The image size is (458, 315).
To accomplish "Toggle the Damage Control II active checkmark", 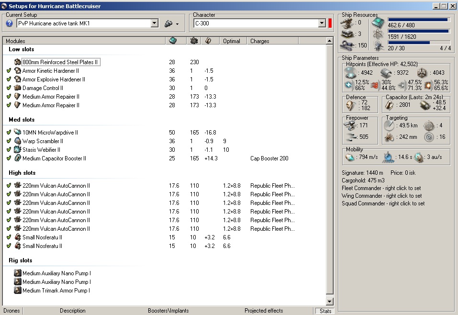I will pos(9,88).
